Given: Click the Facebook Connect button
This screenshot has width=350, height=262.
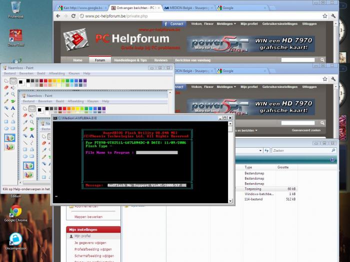Looking at the screenshot, I should coord(174,24).
